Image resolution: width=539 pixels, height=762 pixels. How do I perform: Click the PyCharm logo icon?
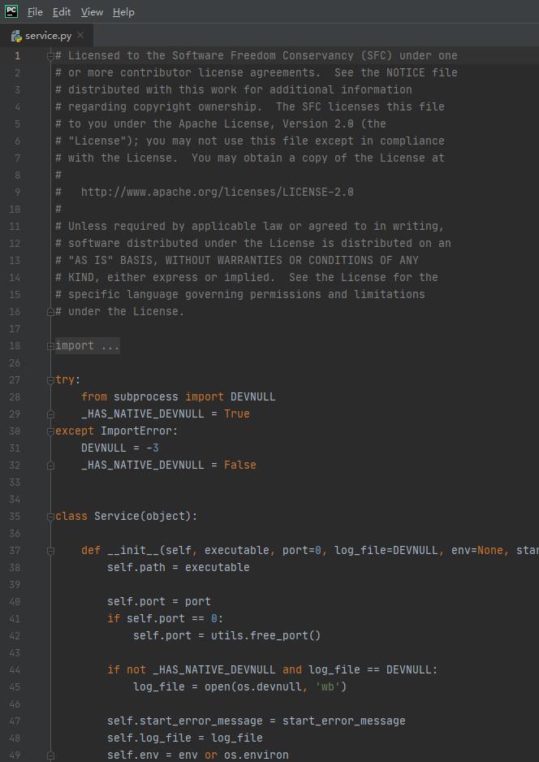pos(11,11)
